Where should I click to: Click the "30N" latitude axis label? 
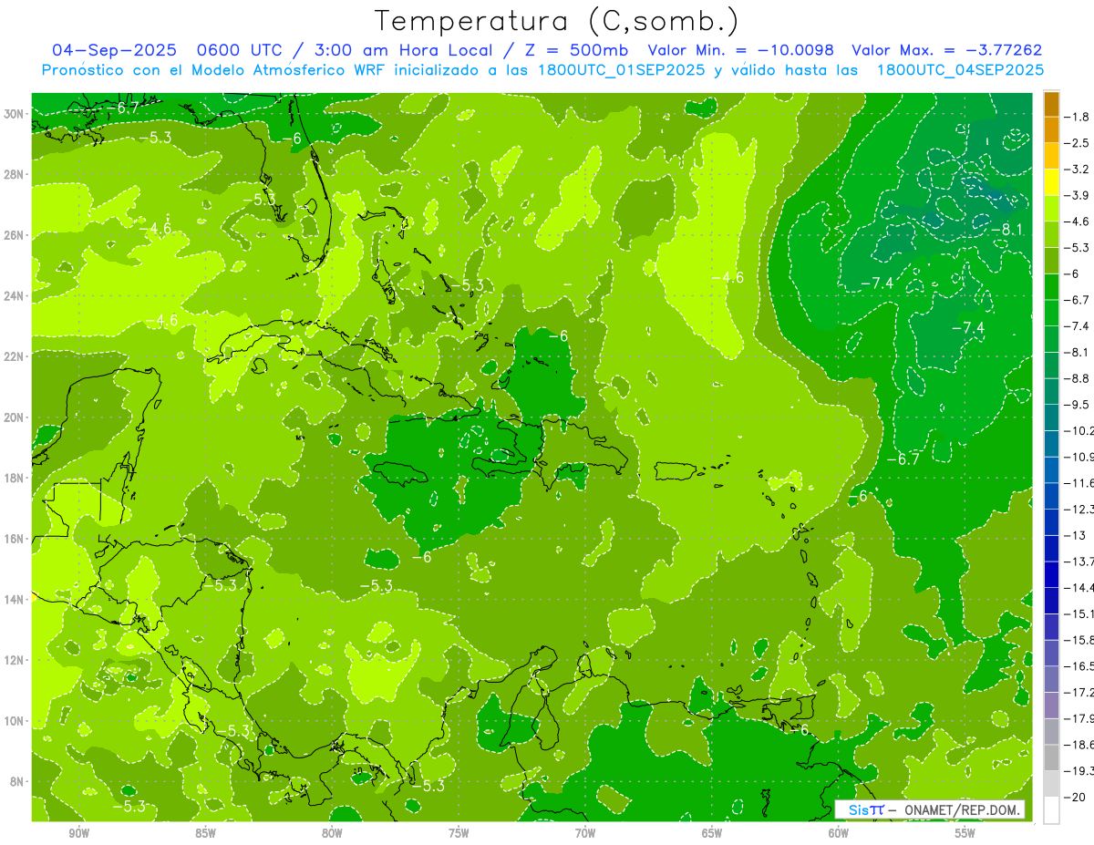(x=15, y=114)
